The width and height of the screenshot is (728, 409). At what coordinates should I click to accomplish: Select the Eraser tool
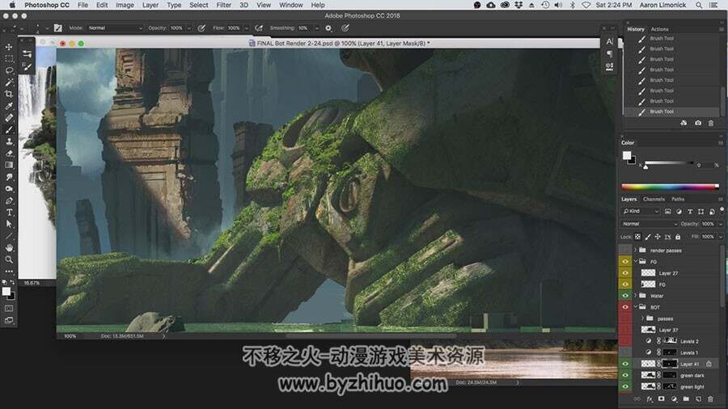click(9, 154)
